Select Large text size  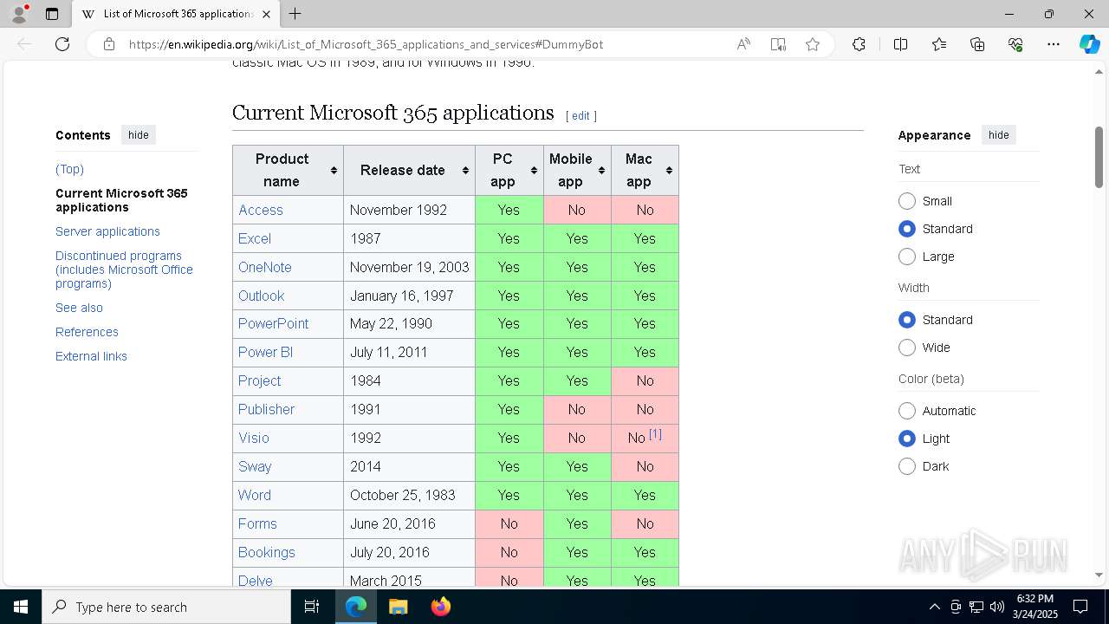(x=907, y=257)
